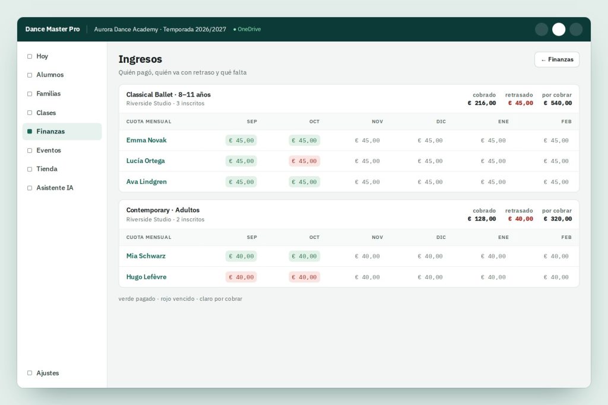Click Ava Lindgren's paid OCT fee badge
Viewport: 608px width, 405px height.
pos(305,182)
